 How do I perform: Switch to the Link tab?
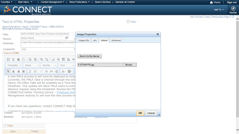point(95,41)
